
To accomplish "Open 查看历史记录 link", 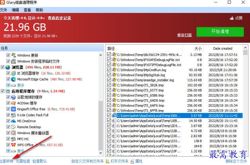I will (59, 18).
